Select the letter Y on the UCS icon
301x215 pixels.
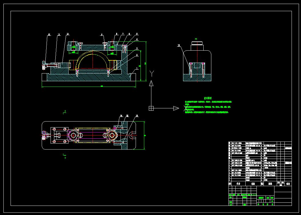(152, 73)
